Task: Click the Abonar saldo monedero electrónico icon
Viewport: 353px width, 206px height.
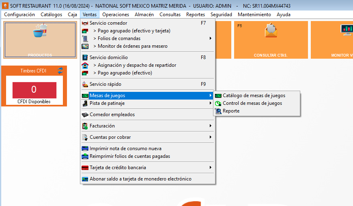Action: coord(85,179)
